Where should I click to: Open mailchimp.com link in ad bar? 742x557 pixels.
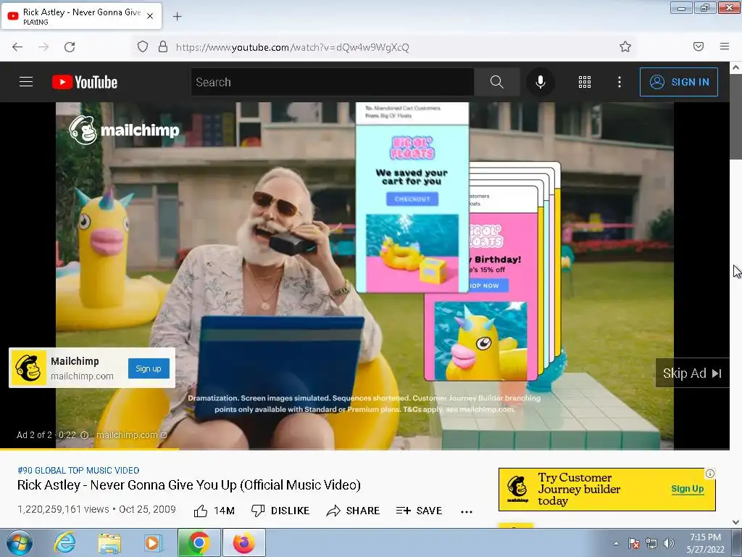point(131,435)
